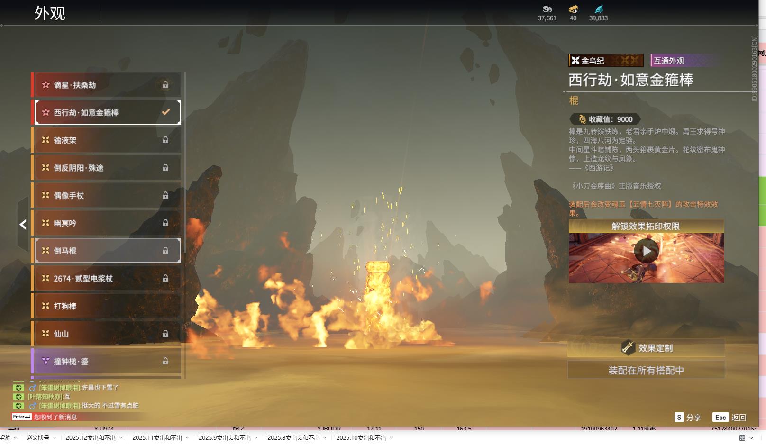Play the 解锁效果拓印权限 preview video
766x445 pixels.
[647, 251]
